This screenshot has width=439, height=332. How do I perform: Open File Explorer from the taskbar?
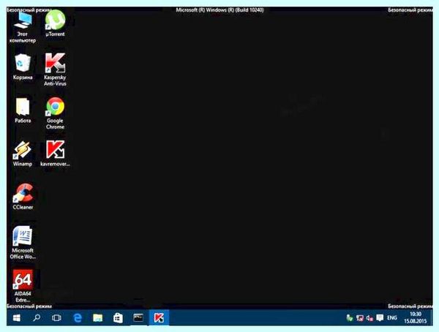click(98, 317)
